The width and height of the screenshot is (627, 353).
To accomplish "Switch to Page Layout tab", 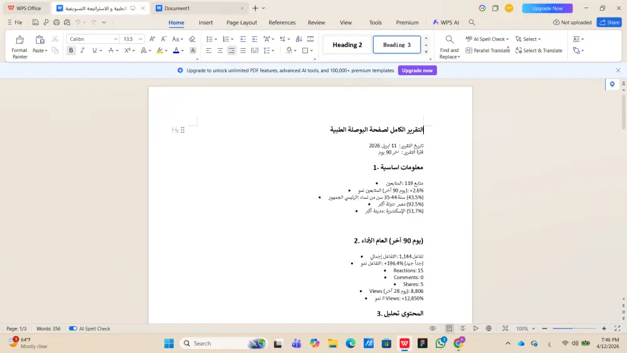I will point(241,23).
